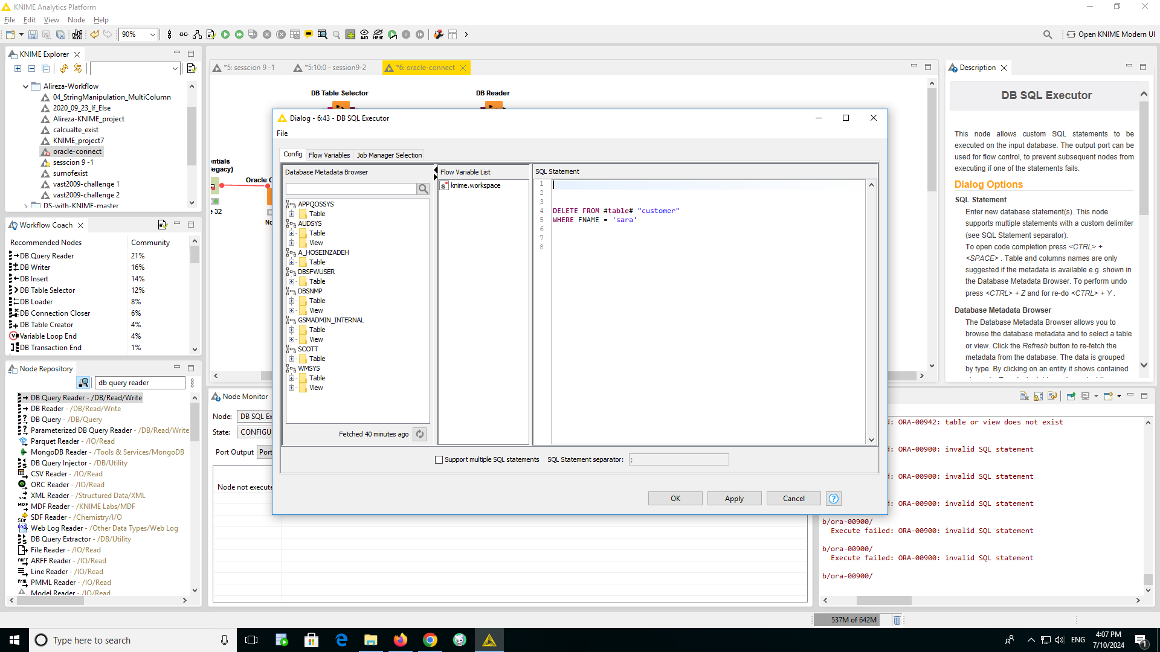This screenshot has height=652, width=1160.
Task: Collapse the Alireza-Workflow tree node
Action: pos(25,86)
